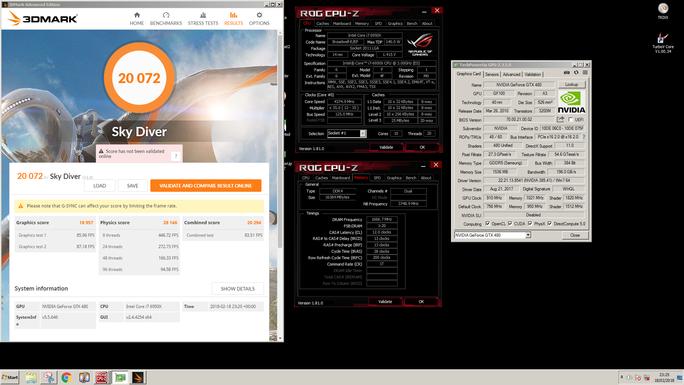This screenshot has height=385, width=684.
Task: Toggle the PhysX checkbox in GPU-Z
Action: click(x=530, y=224)
